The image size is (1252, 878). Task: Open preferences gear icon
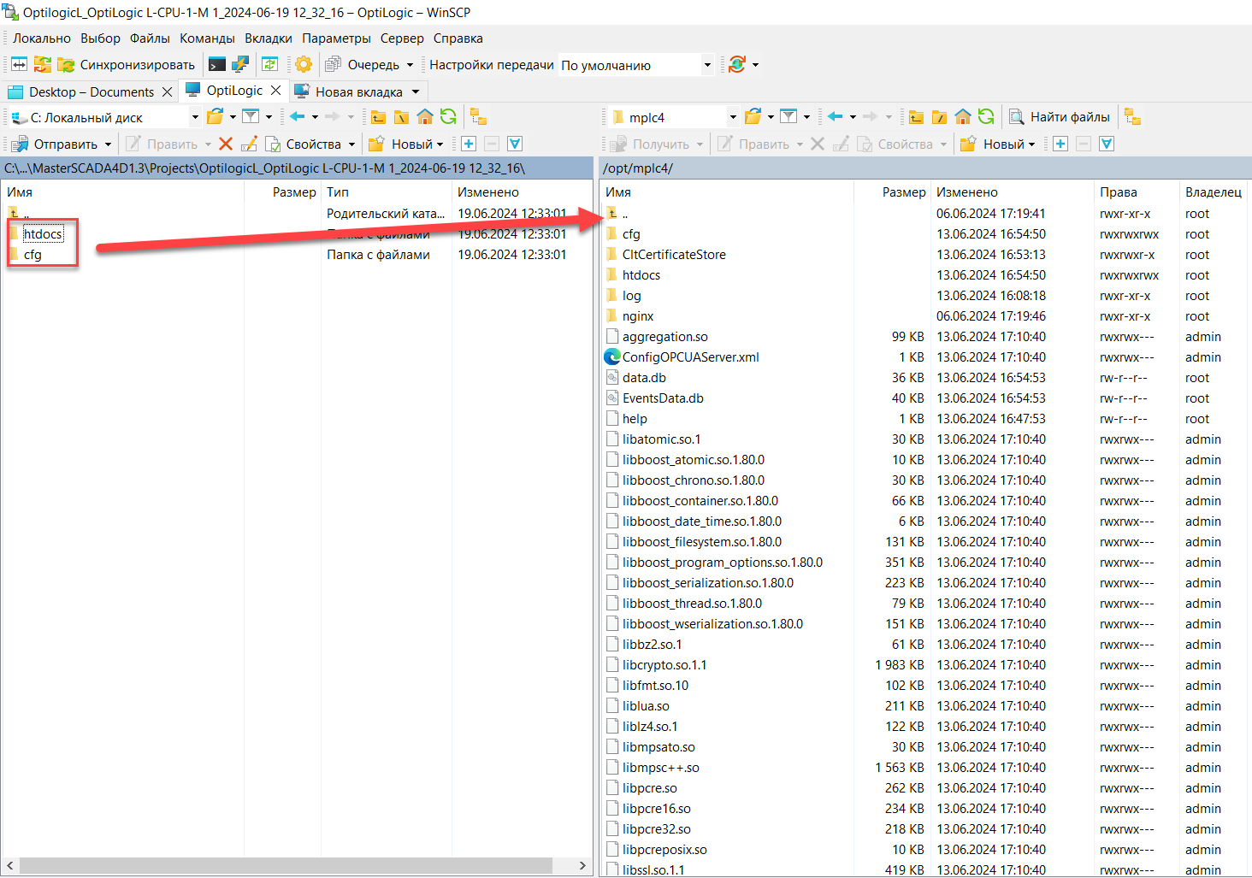tap(304, 64)
